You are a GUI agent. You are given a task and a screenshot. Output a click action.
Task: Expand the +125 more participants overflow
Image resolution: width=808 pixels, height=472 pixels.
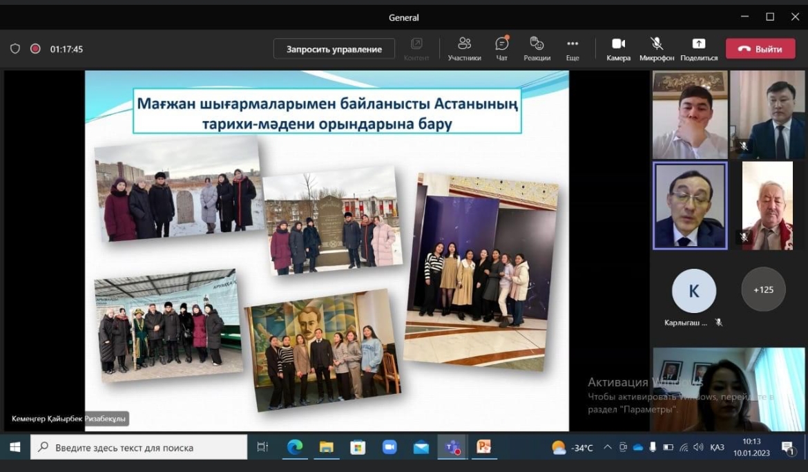tap(763, 290)
